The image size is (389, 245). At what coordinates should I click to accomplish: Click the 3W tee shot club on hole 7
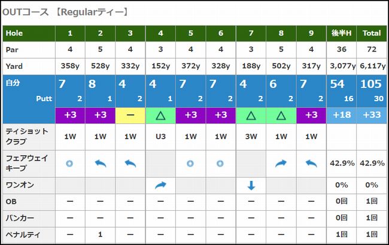click(x=251, y=137)
